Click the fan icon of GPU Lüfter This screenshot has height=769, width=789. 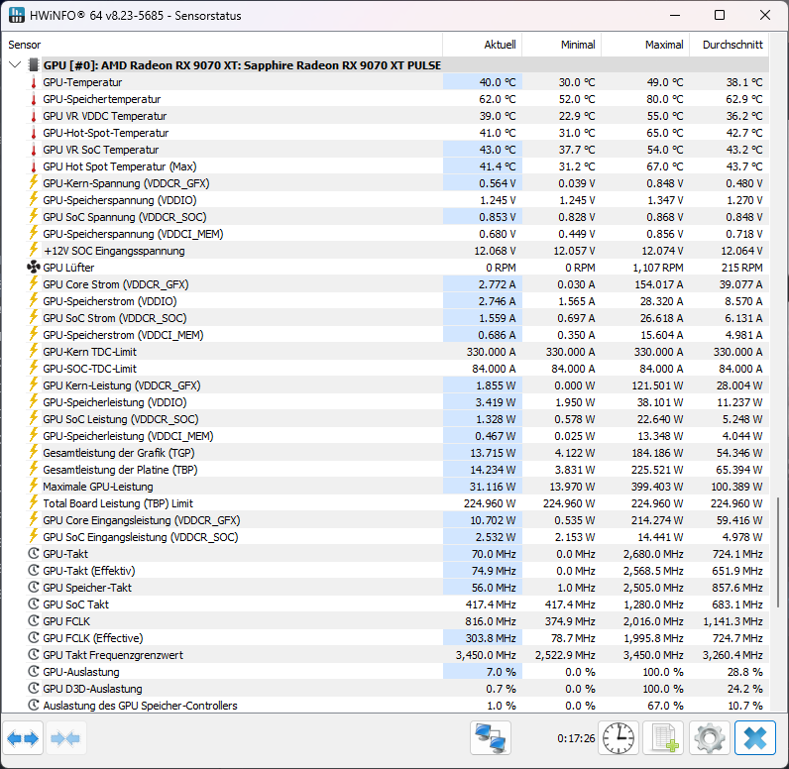click(34, 267)
